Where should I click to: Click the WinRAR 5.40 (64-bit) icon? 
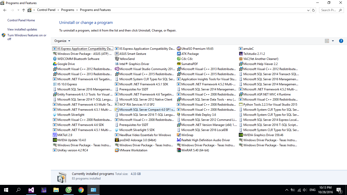coord(179,150)
